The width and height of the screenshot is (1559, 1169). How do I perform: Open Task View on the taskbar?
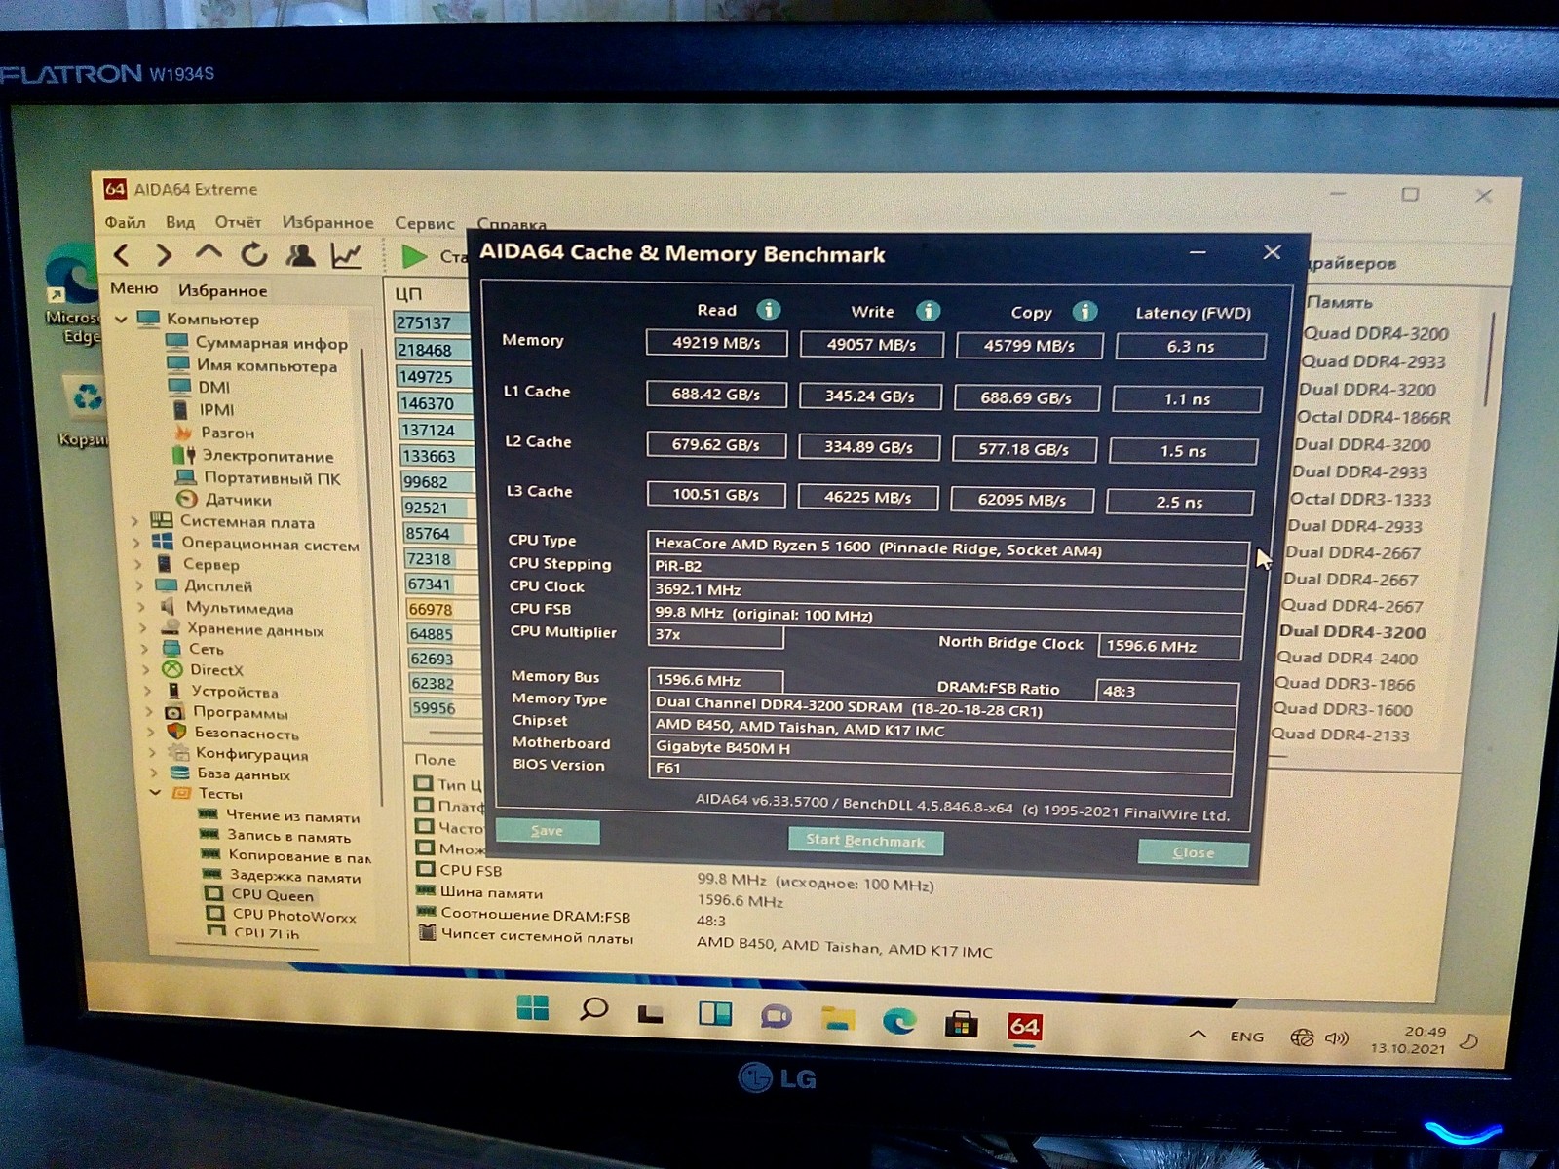click(650, 1013)
